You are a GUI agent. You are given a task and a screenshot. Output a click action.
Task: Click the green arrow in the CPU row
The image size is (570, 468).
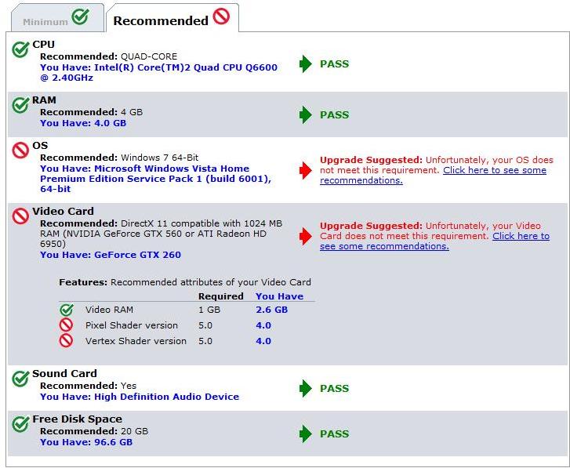point(305,64)
